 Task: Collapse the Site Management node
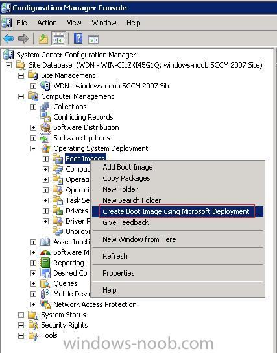coord(21,75)
